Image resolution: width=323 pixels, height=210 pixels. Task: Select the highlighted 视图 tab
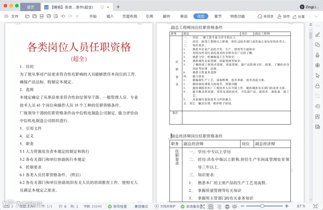tap(201, 16)
